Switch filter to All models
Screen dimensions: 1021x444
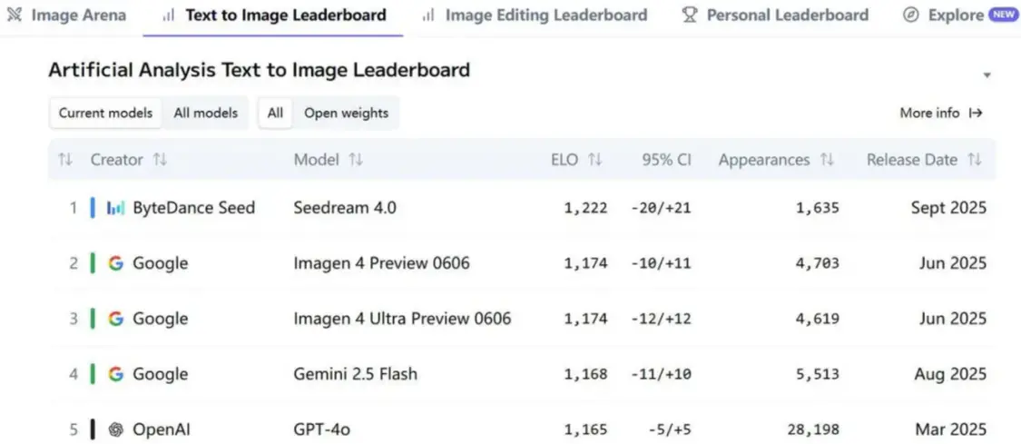pyautogui.click(x=206, y=113)
